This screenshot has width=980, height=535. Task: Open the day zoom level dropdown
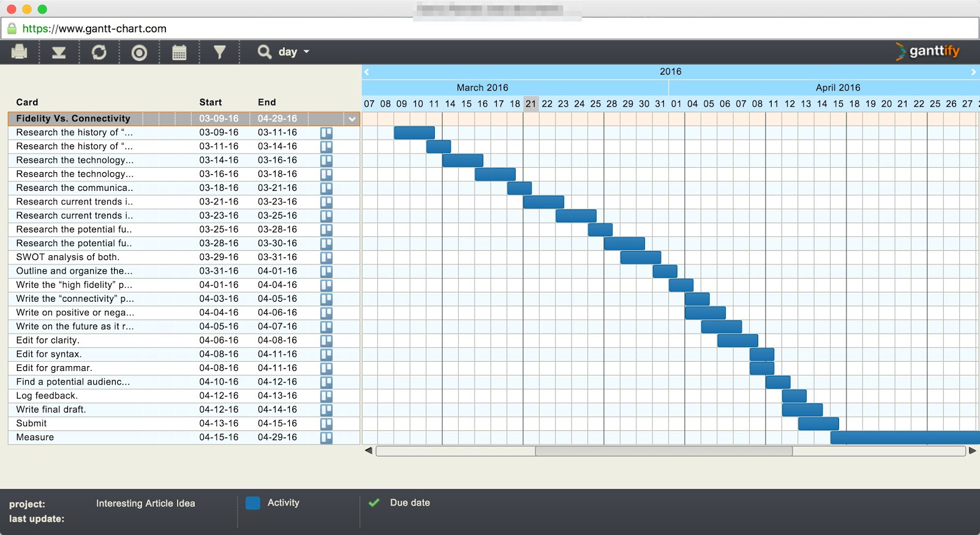tap(293, 52)
